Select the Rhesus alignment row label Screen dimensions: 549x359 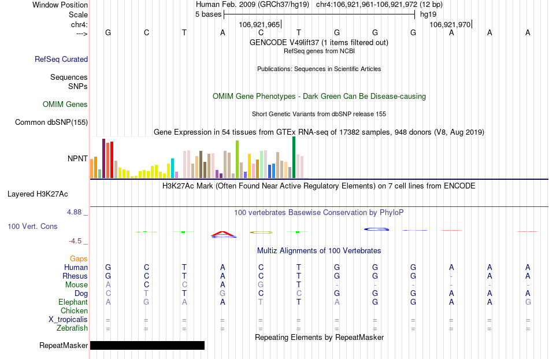click(75, 276)
